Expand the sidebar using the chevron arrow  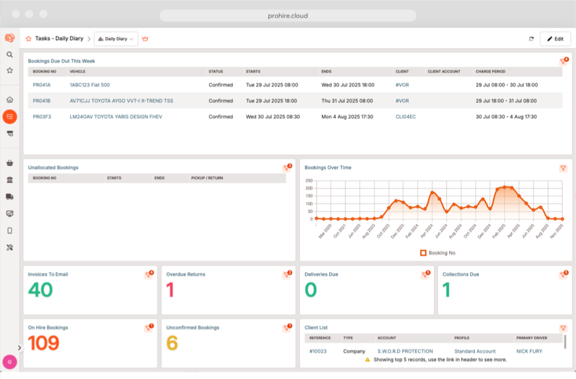click(x=19, y=348)
